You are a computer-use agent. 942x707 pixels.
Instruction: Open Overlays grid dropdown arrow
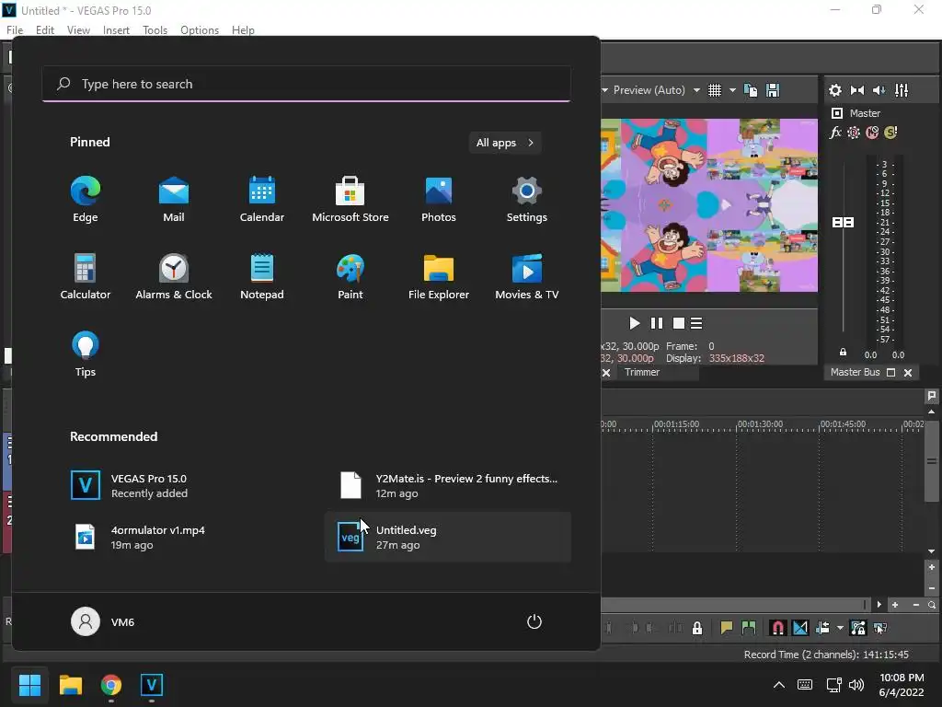(x=732, y=90)
